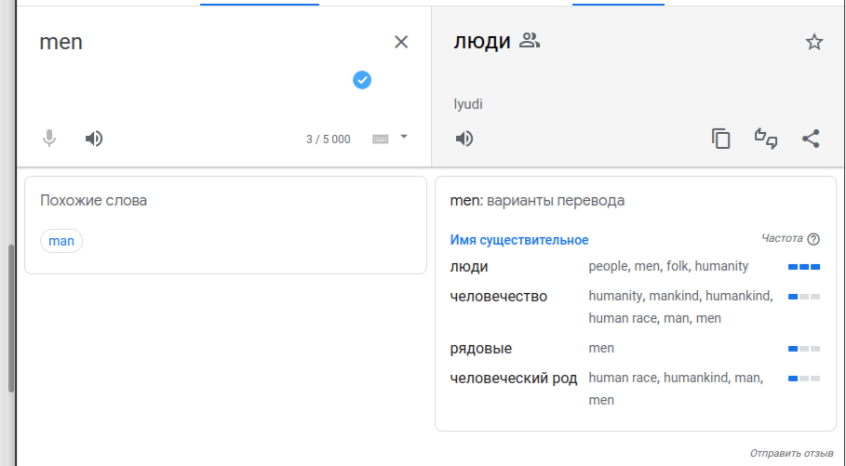Viewport: 846px width, 466px height.
Task: Click 'Похожие слова' heading
Action: pyautogui.click(x=93, y=201)
